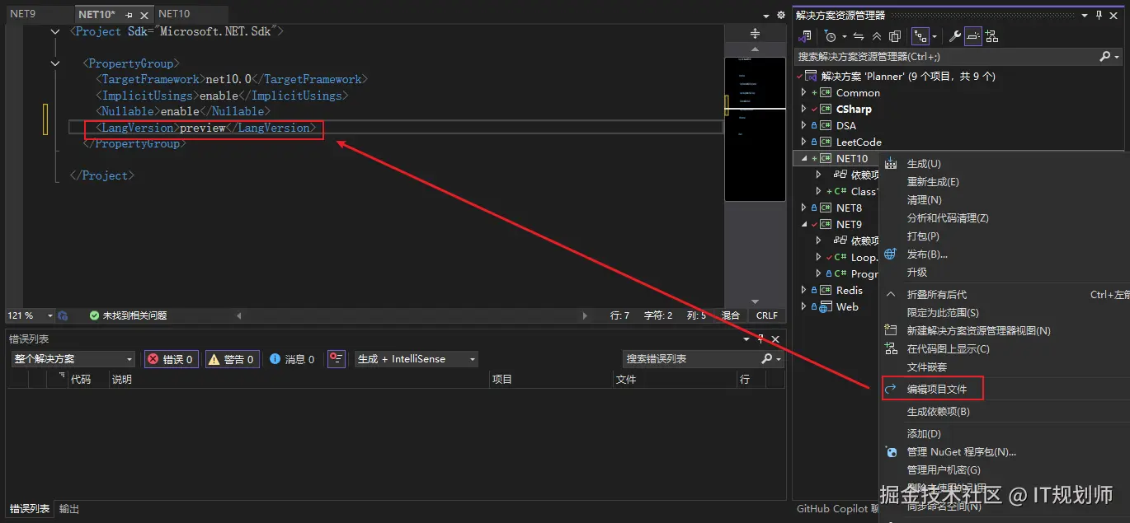Toggle the nested tree view icon in Solution Explorer
The height and width of the screenshot is (523, 1130).
point(920,36)
